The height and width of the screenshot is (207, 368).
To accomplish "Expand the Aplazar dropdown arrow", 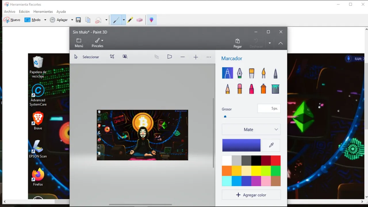I will pos(72,20).
